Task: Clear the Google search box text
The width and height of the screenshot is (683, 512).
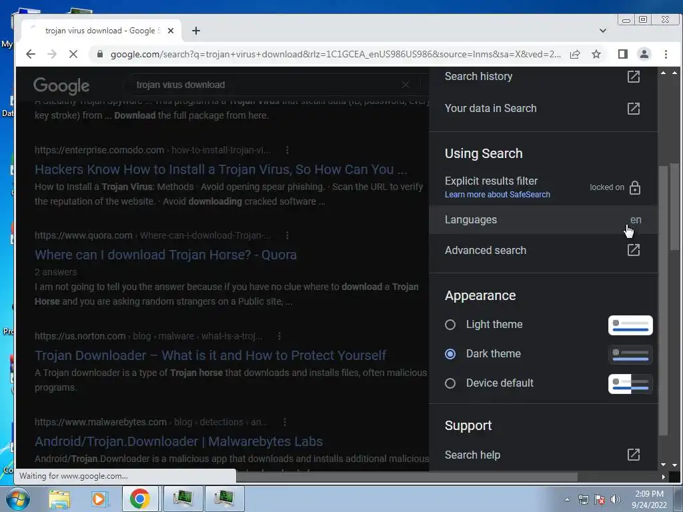Action: click(x=405, y=85)
